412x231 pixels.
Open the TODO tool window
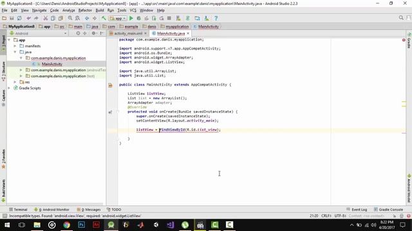[114, 210]
